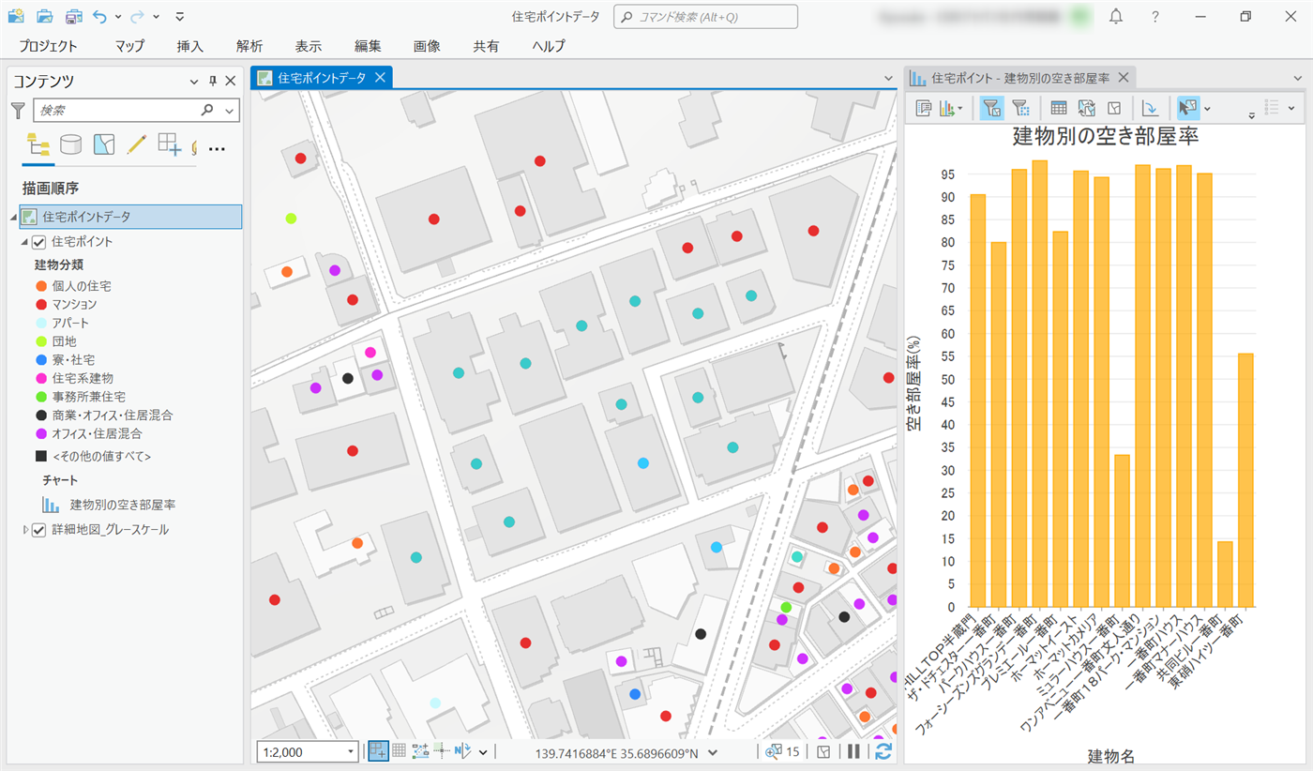Screen dimensions: 1313x771
Task: Pause map drawing in status bar
Action: click(853, 751)
